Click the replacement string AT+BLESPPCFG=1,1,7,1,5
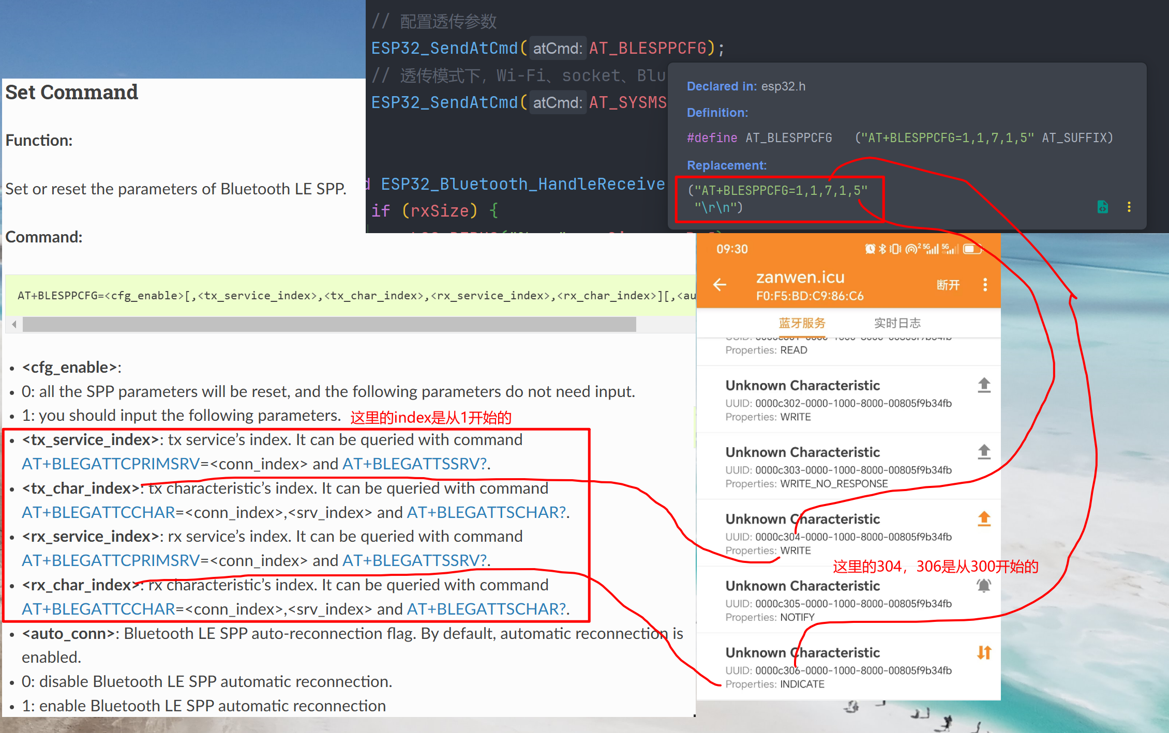The width and height of the screenshot is (1169, 733). coord(781,190)
